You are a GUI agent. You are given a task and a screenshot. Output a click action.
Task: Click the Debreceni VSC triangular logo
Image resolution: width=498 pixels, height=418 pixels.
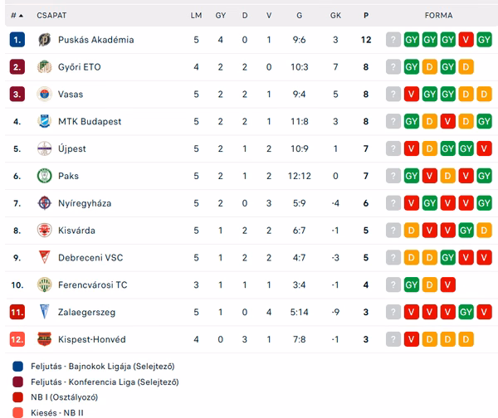45,257
